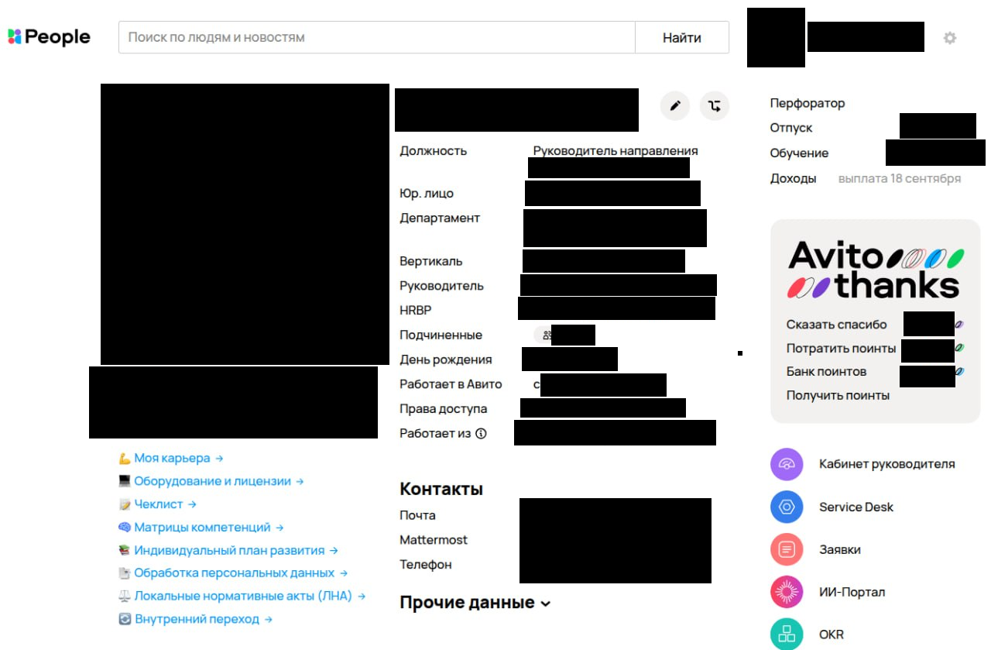
Task: Select the Доходы menu item
Action: click(x=793, y=178)
